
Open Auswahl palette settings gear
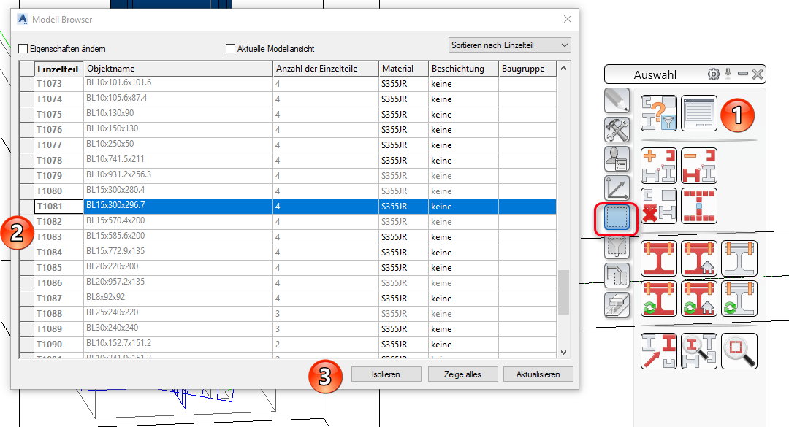[x=714, y=74]
